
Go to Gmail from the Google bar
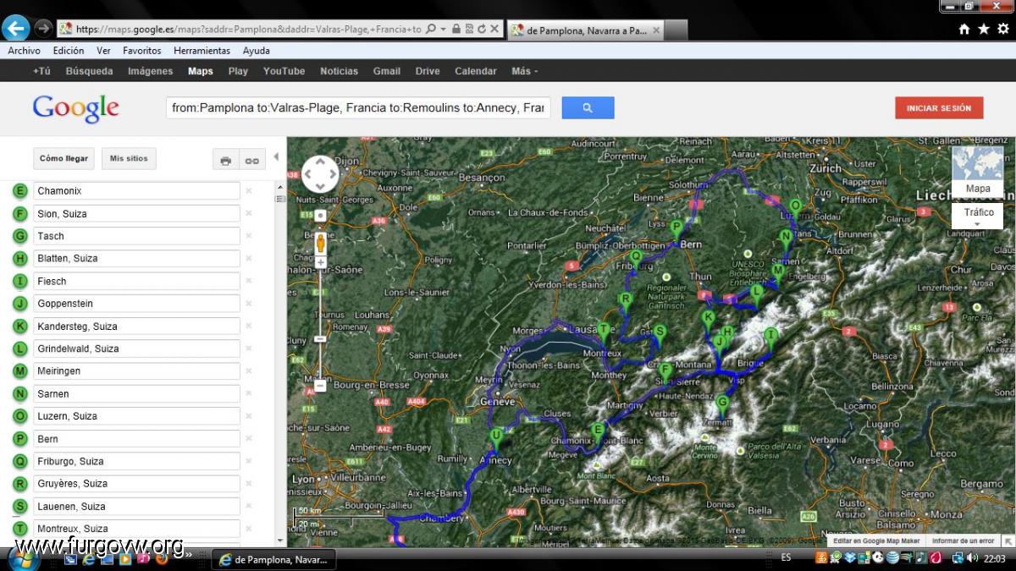click(387, 71)
